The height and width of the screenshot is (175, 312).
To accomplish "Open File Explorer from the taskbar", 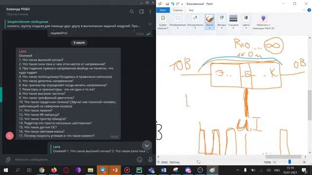I will click(90, 170).
